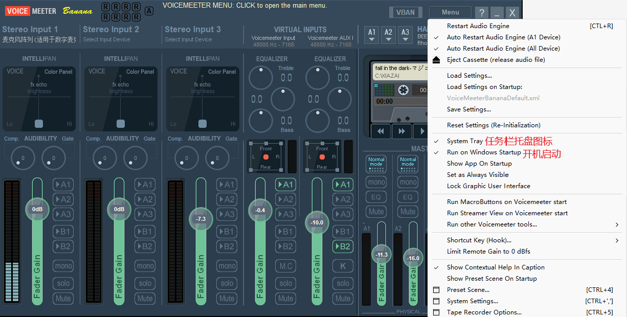Toggle A1 bus on Stereo Input 1
Screen dimensions: 627x317
(63, 185)
